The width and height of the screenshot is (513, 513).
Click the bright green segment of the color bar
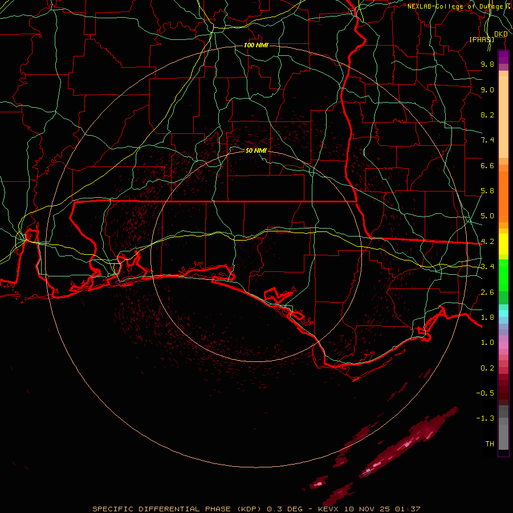click(x=503, y=275)
